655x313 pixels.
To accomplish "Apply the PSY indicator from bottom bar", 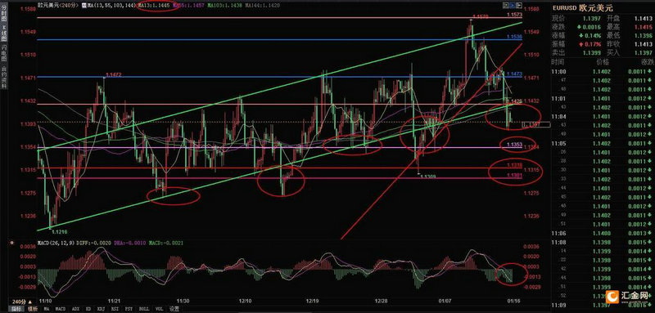I will click(x=129, y=309).
